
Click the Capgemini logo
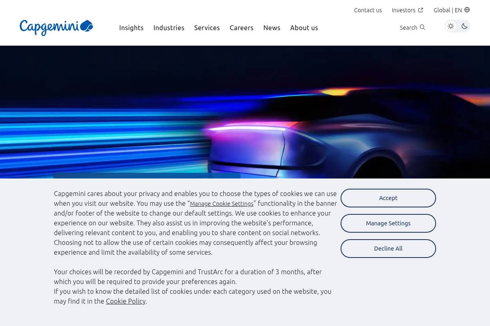(56, 27)
